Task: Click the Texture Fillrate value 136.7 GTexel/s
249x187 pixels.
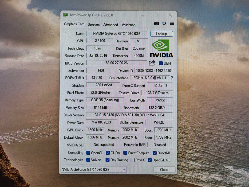Action: tap(157, 93)
